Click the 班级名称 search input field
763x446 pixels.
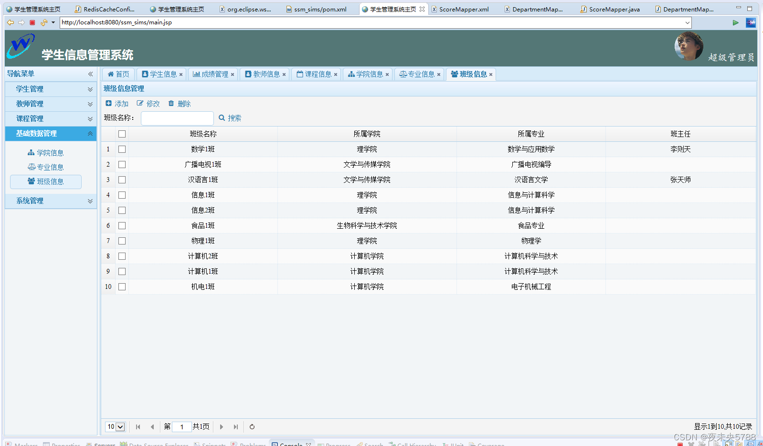point(177,118)
